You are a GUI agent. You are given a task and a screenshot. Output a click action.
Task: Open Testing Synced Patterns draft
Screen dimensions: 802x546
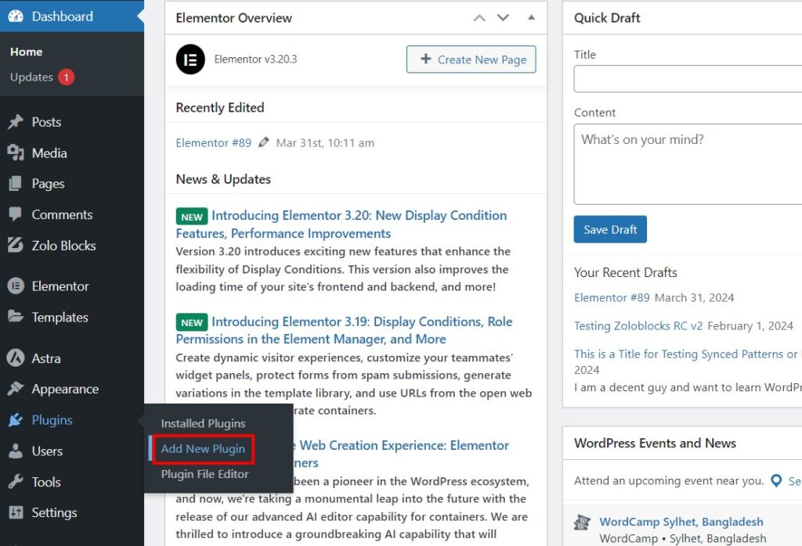[x=686, y=354]
